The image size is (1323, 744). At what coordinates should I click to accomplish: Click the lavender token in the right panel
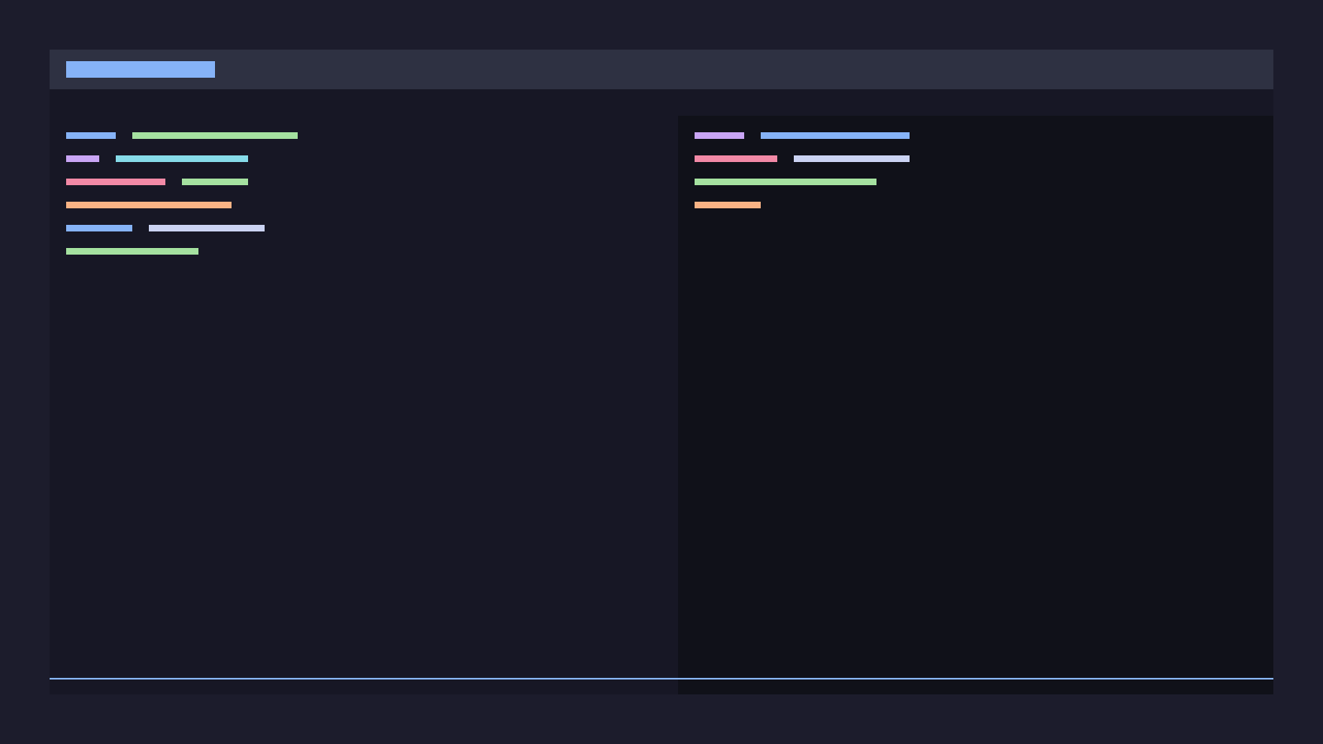pos(851,158)
